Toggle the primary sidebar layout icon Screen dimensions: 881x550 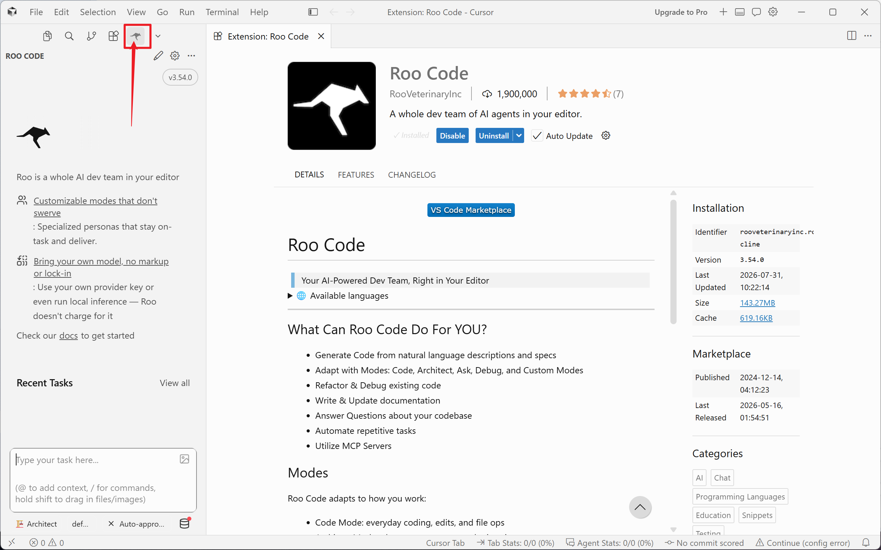[x=313, y=12]
